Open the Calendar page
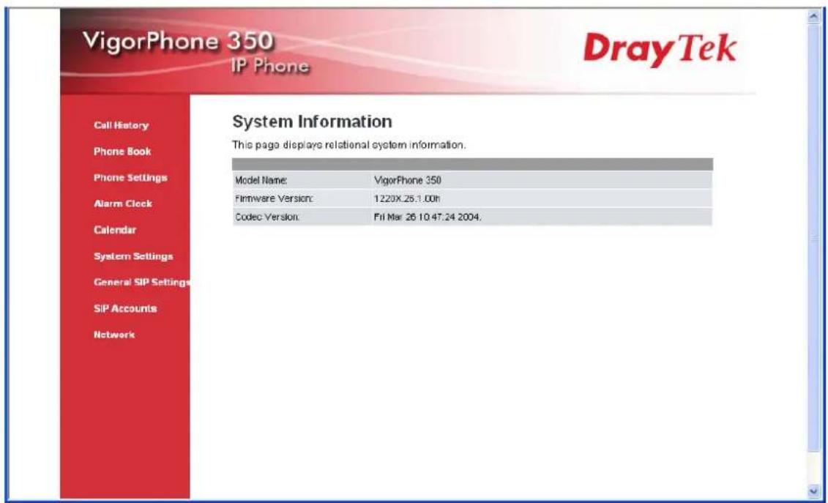The width and height of the screenshot is (828, 503). [115, 230]
